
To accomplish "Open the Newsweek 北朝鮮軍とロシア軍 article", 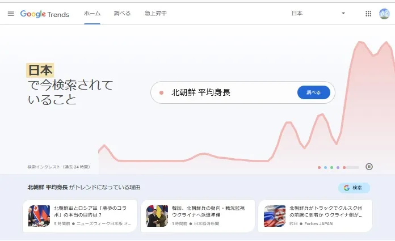I will (x=79, y=216).
